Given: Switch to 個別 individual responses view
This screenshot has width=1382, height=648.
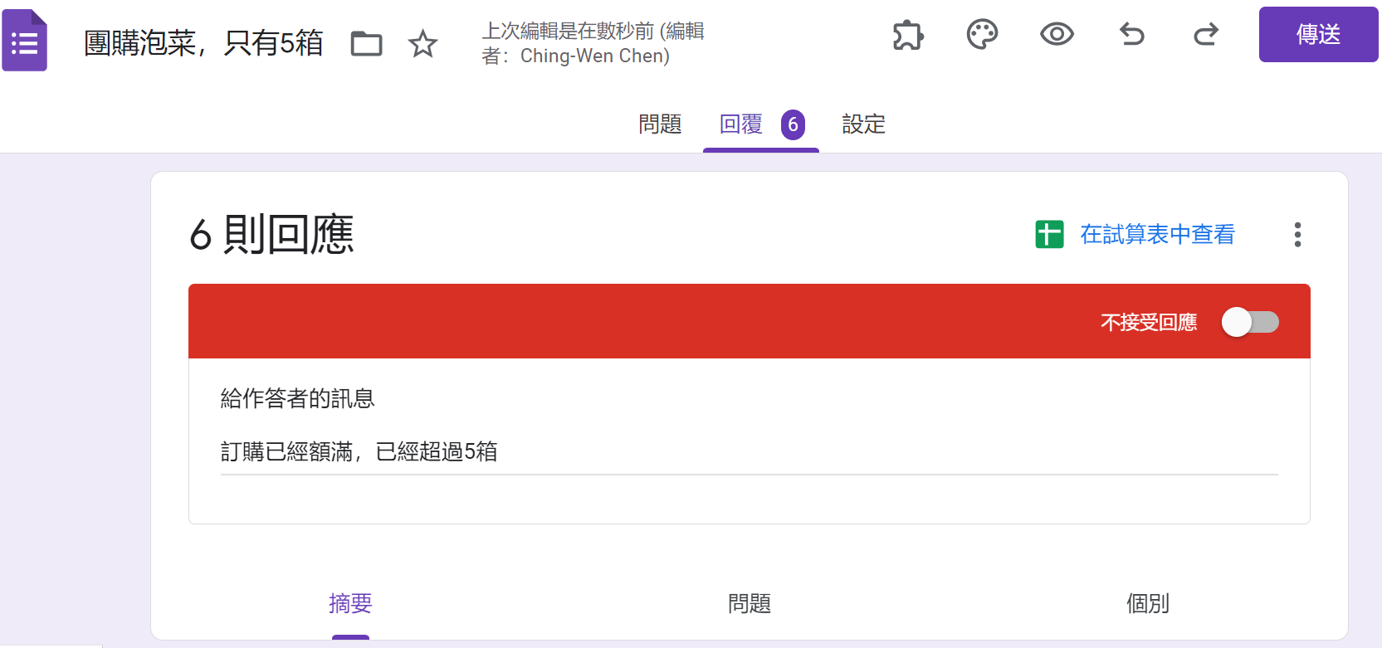Looking at the screenshot, I should tap(1147, 603).
